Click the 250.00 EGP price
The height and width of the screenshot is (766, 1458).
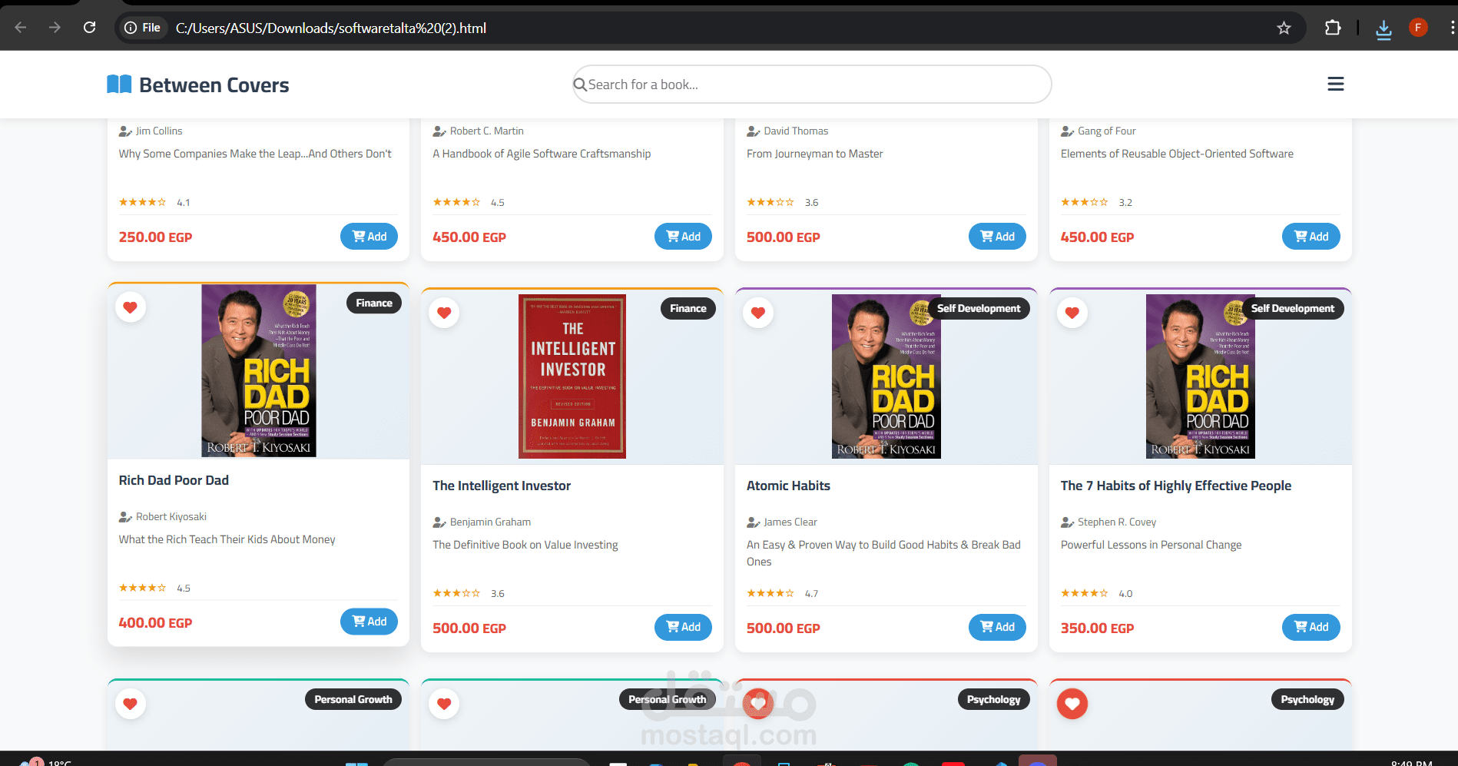[x=155, y=237]
